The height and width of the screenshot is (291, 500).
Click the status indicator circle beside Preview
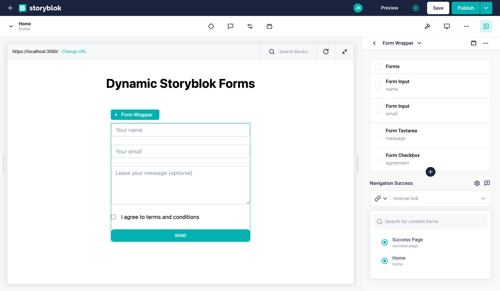click(x=416, y=8)
